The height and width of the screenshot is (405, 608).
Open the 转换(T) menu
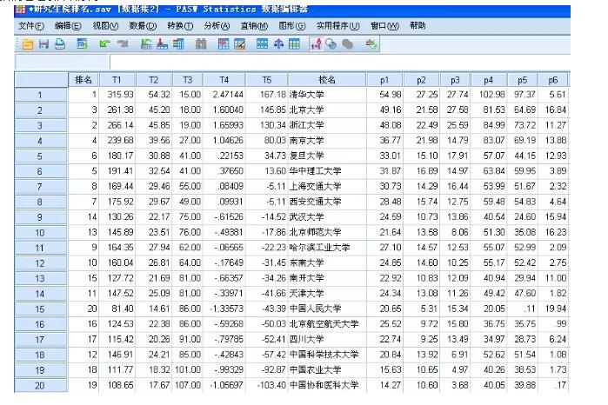[x=180, y=26]
